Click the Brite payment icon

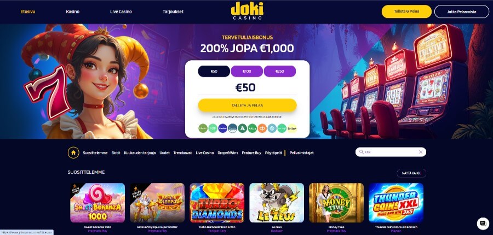click(x=292, y=128)
